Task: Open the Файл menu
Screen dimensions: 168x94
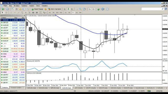Action: pyautogui.click(x=5, y=6)
